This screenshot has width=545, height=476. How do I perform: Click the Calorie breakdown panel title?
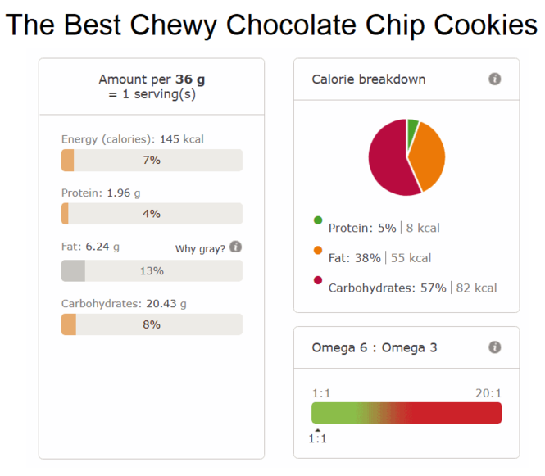[369, 79]
